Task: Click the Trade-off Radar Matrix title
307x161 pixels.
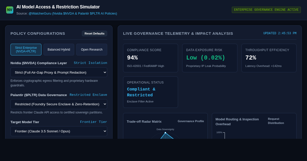Action: point(144,122)
